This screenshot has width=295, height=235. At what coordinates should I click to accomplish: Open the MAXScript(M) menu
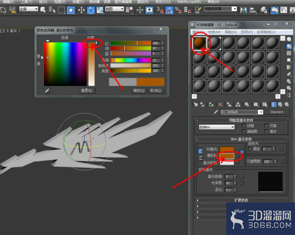[x=189, y=2]
